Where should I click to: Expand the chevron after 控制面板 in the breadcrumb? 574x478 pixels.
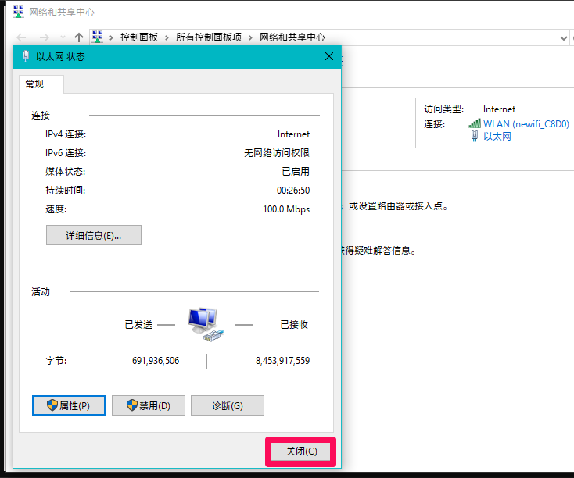[x=168, y=37]
